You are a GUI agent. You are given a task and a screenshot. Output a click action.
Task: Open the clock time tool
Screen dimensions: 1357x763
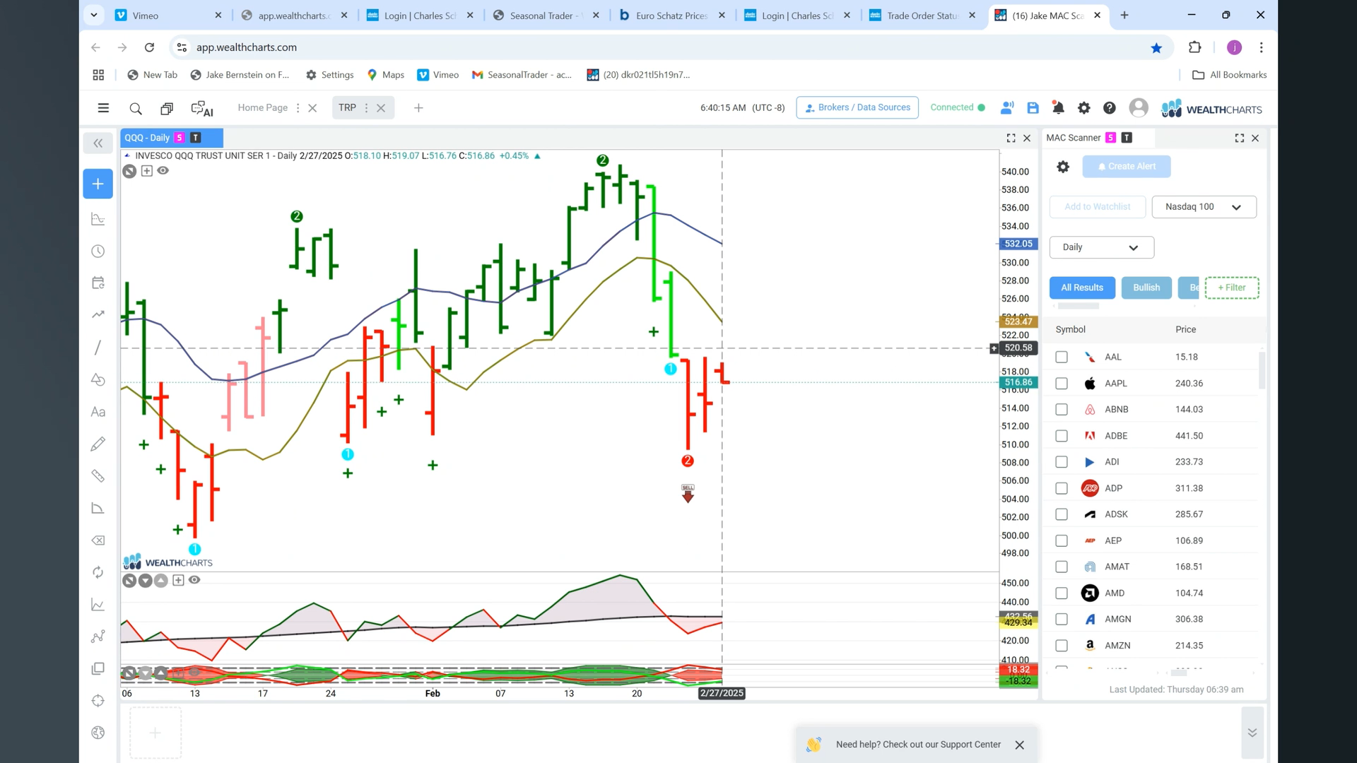click(98, 252)
